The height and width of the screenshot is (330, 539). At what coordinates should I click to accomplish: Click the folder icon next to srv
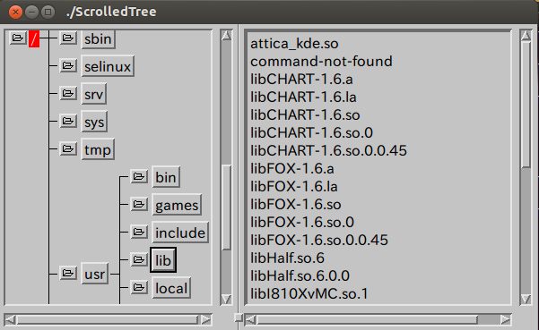(x=68, y=93)
